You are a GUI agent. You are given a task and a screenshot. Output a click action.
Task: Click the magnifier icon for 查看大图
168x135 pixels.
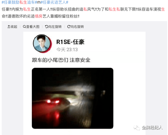click(x=24, y=26)
